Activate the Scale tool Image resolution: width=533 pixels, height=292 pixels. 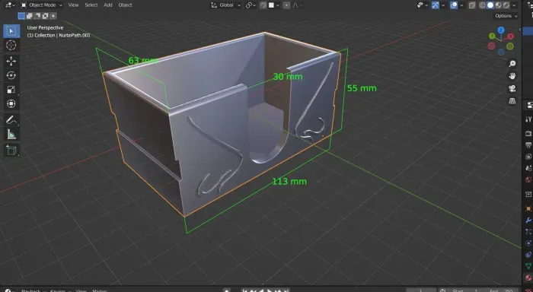coord(11,90)
